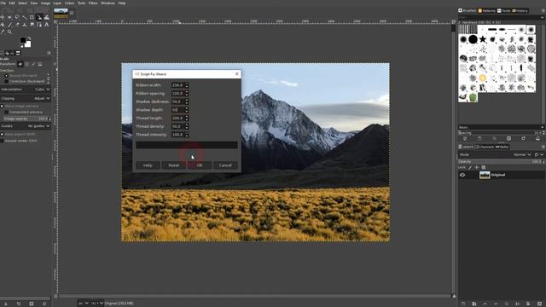Screen dimensions: 546x307
Task: Select the star-shaped brush
Action: pyautogui.click(x=483, y=39)
